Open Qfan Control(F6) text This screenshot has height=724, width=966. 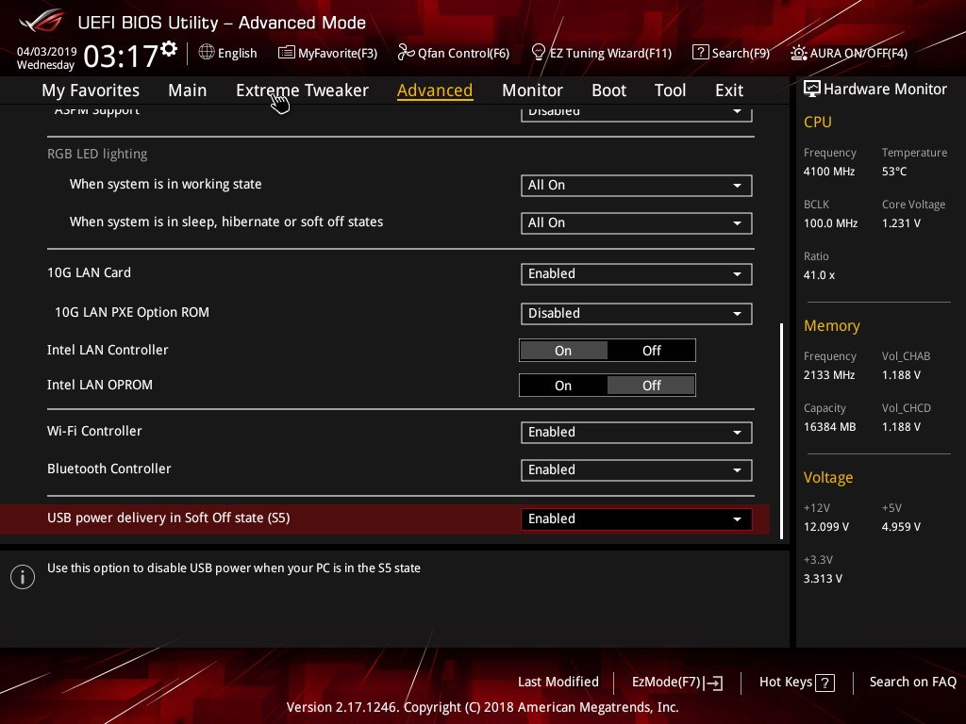point(463,53)
